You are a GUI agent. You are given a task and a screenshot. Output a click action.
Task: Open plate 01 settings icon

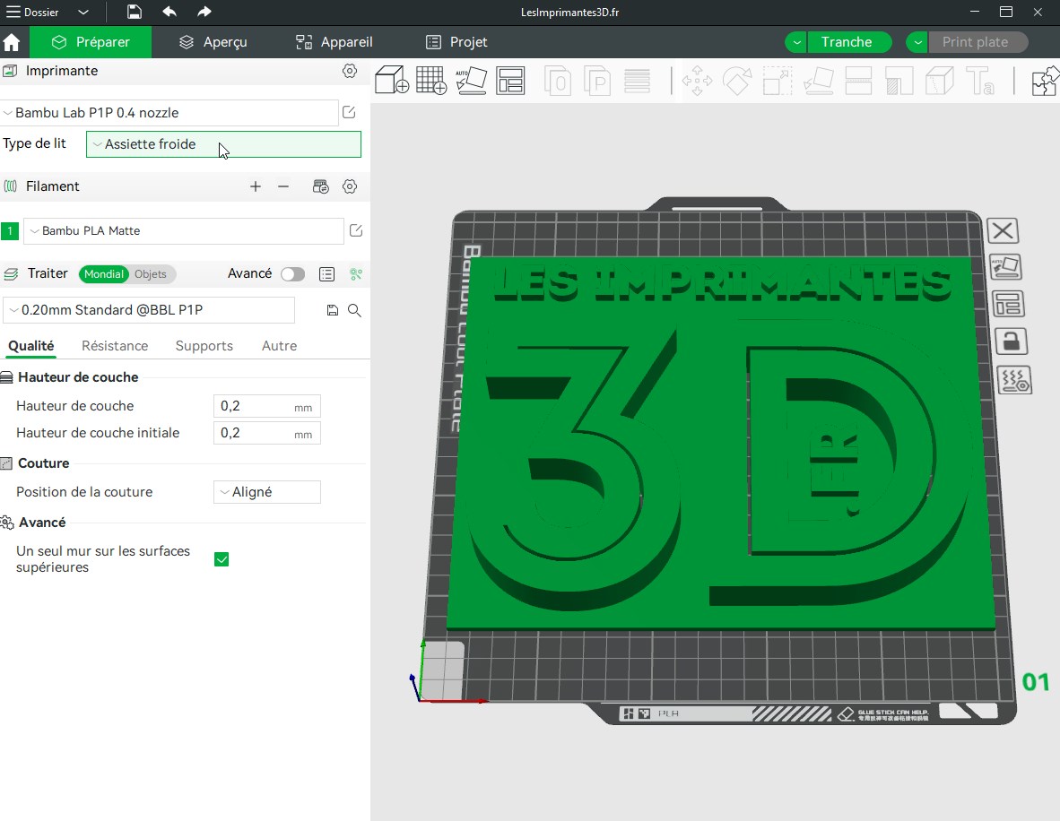pos(1014,380)
